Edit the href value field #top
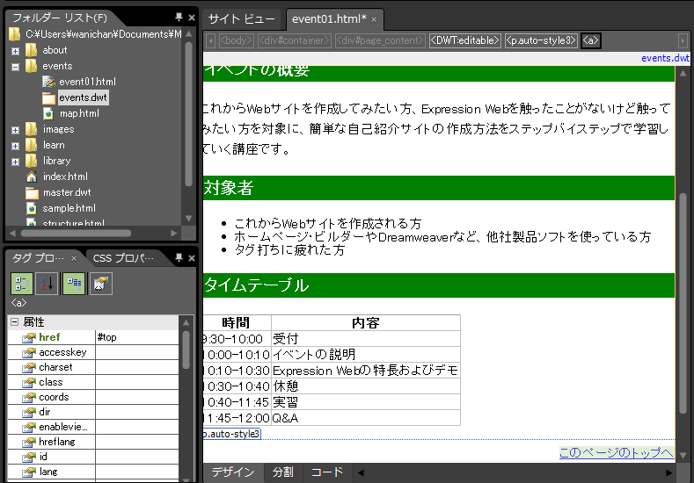This screenshot has width=694, height=483. (x=136, y=337)
